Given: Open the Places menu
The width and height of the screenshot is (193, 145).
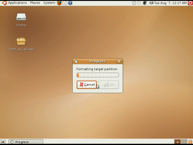Looking at the screenshot, I should [35, 3].
